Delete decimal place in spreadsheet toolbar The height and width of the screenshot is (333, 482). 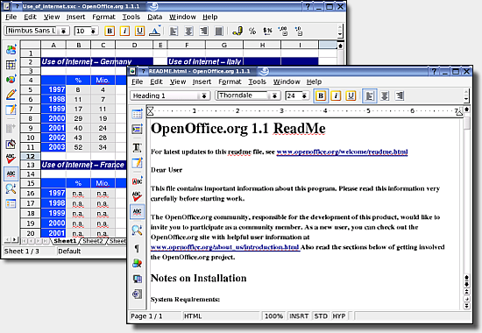tap(298, 31)
